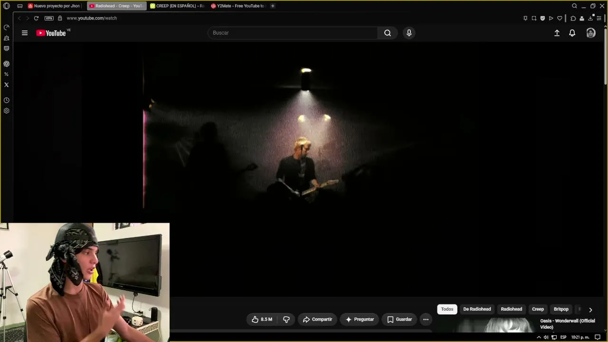Open the system volume control
Screen dimensions: 608x342
click(x=546, y=337)
